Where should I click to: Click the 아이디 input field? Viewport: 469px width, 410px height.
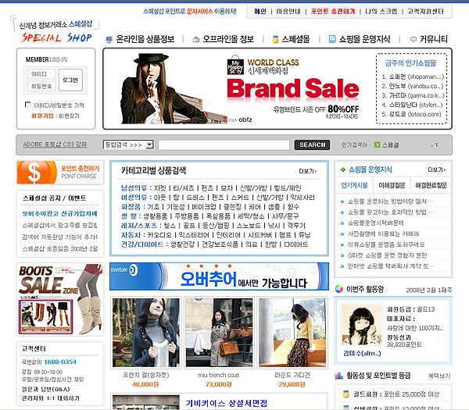pyautogui.click(x=42, y=74)
